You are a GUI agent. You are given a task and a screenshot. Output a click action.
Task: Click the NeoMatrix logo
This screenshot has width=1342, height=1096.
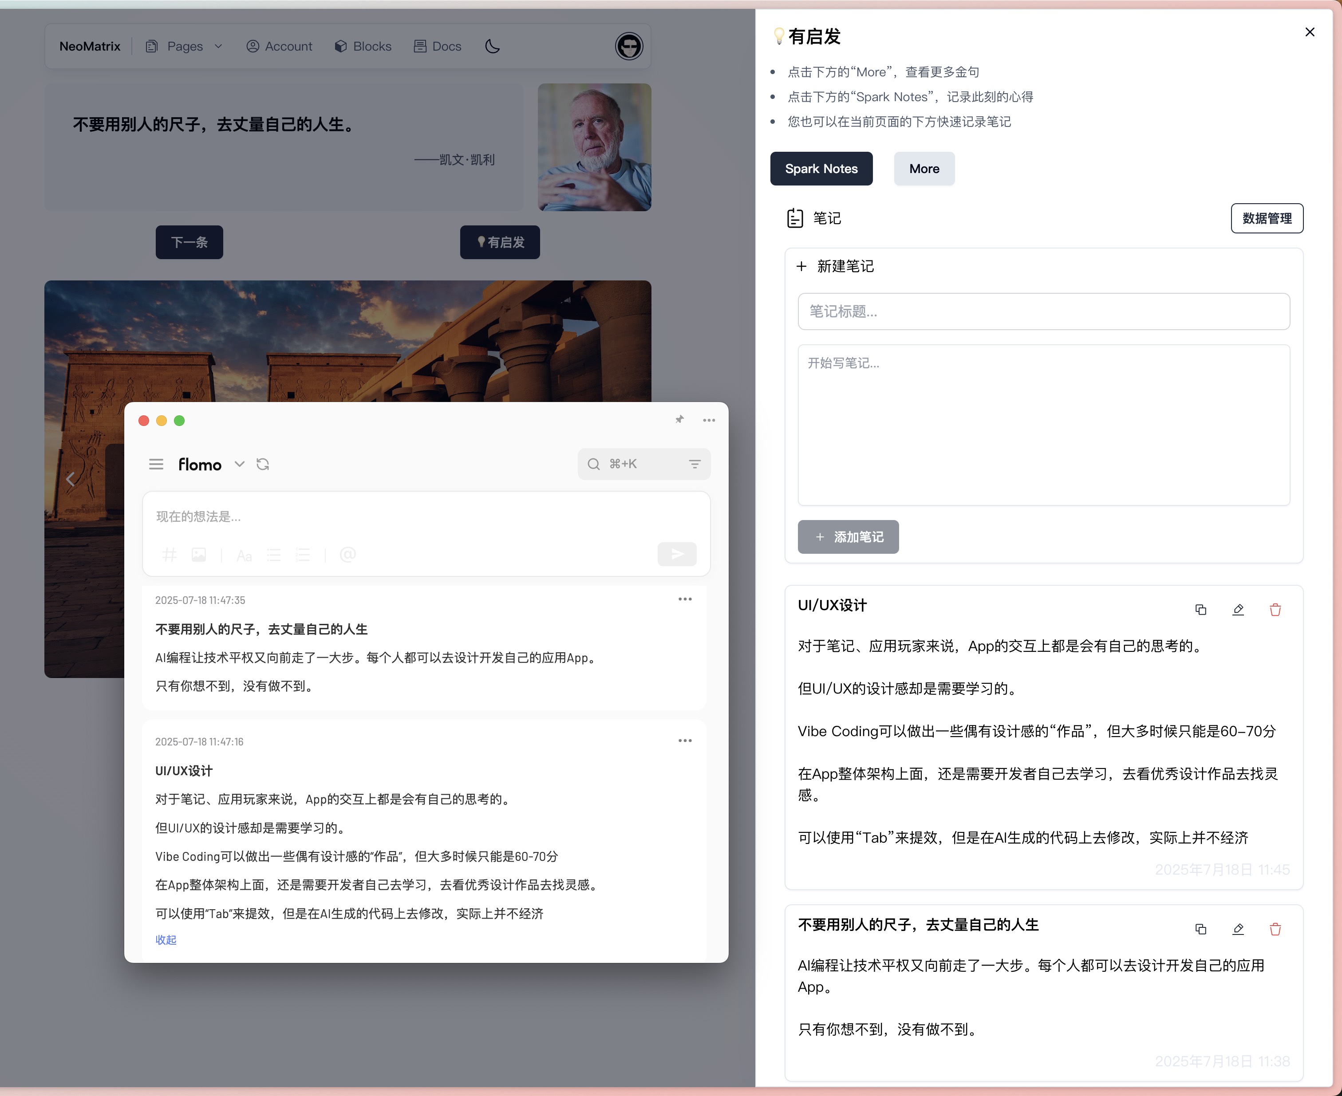90,46
